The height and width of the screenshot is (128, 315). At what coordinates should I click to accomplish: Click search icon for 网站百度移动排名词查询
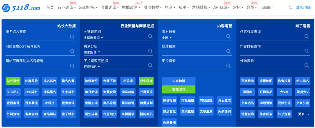(72, 66)
